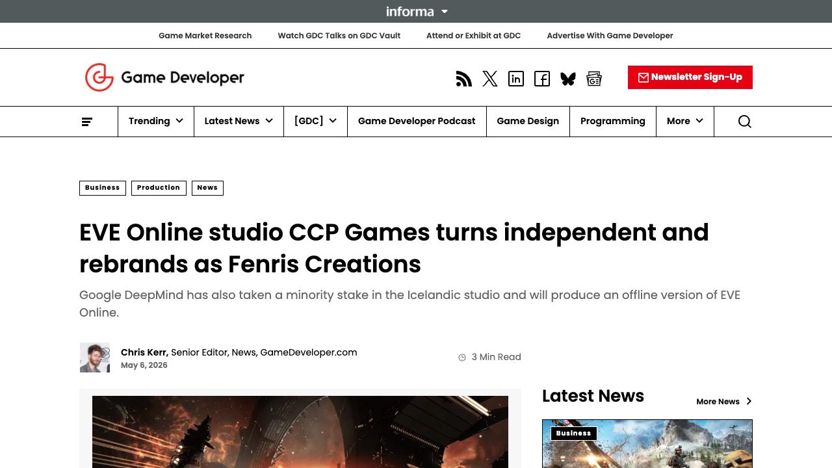Open the Game Market Research link
This screenshot has width=832, height=468.
[x=205, y=36]
